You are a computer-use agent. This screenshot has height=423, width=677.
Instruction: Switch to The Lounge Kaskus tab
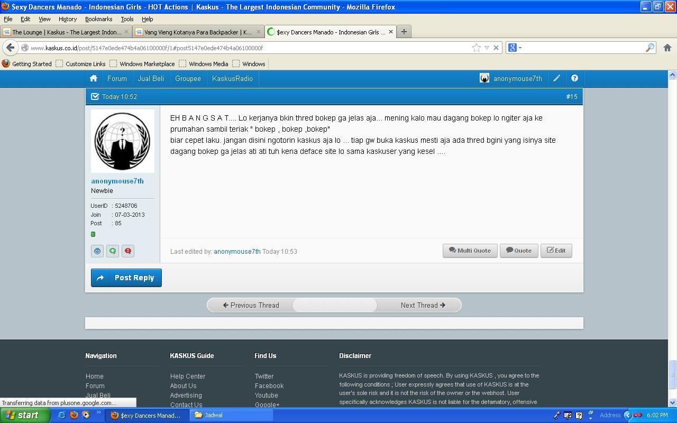click(x=66, y=32)
